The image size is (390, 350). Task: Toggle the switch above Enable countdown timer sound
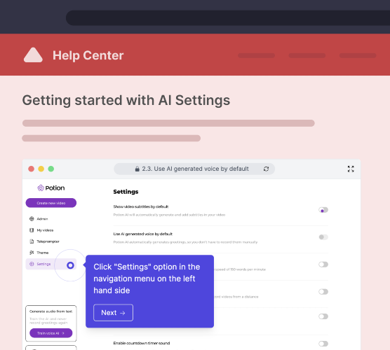point(323,316)
